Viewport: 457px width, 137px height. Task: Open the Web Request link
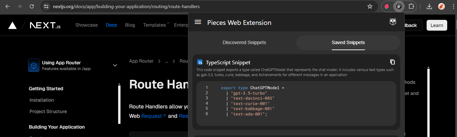pos(154,116)
